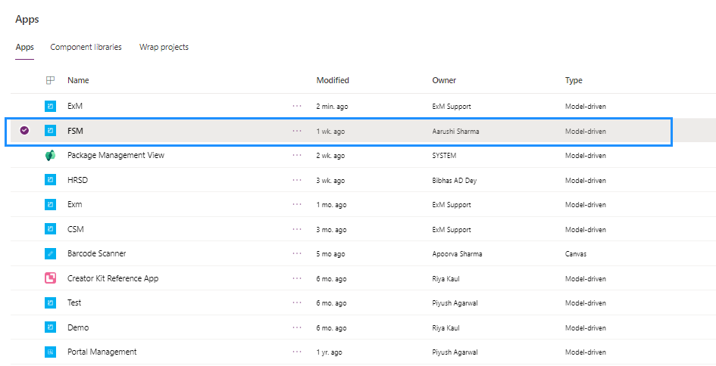Uncheck the selected FSM row checkmark
716x366 pixels.
click(25, 131)
